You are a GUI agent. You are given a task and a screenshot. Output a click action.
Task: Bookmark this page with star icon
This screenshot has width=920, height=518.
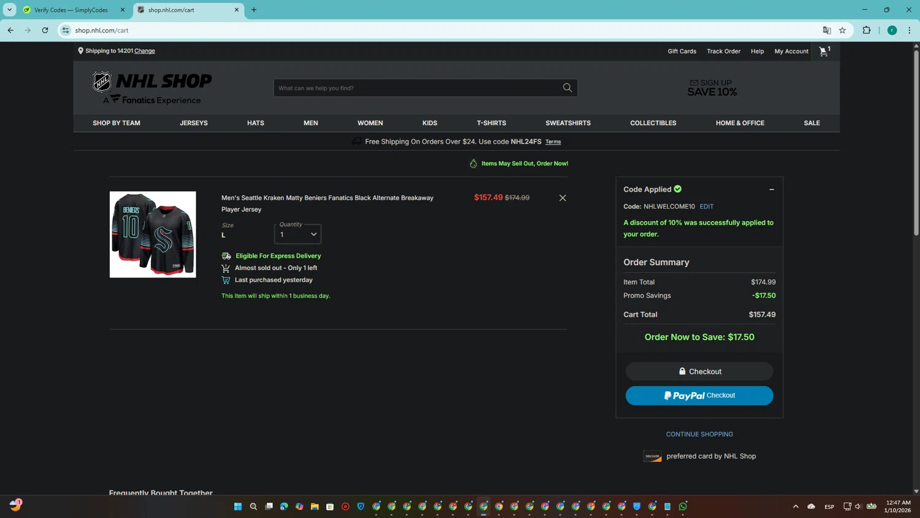point(842,30)
